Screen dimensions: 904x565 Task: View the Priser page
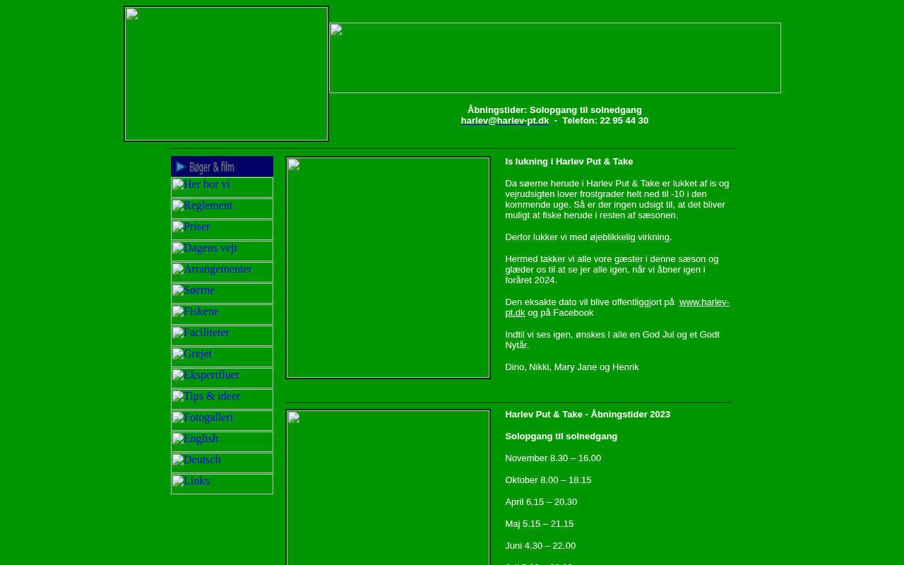coord(222,230)
